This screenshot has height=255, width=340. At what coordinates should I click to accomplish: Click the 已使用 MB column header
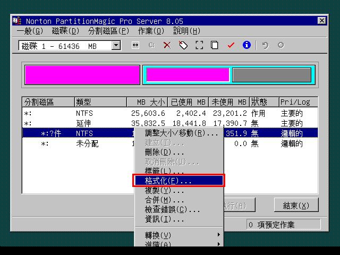188,102
